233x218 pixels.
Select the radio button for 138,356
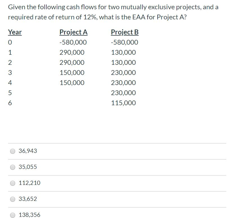tap(13, 215)
